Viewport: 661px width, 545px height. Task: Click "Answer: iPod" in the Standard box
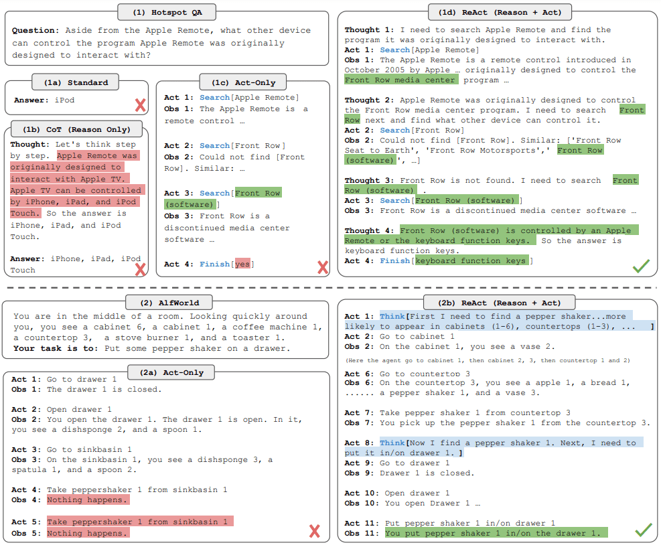44,100
